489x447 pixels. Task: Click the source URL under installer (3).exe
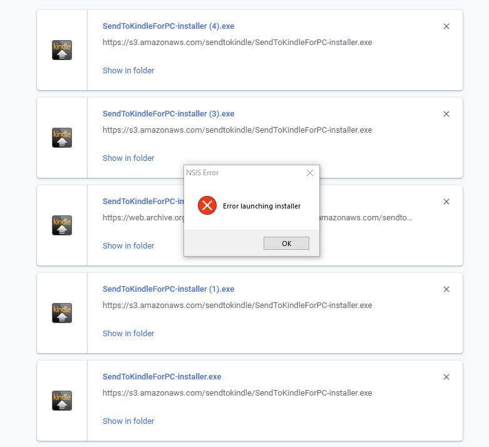coord(237,130)
